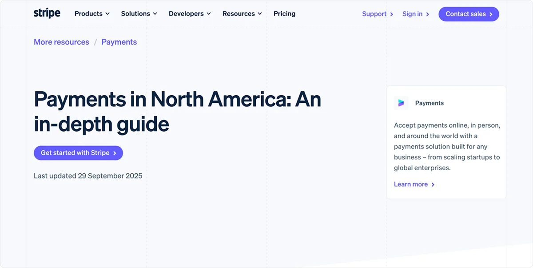Click the chevron next to Resources

(260, 14)
